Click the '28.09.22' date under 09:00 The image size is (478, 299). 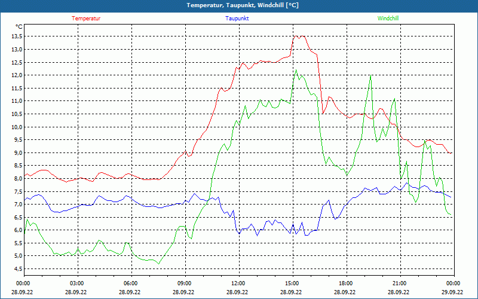(x=183, y=292)
